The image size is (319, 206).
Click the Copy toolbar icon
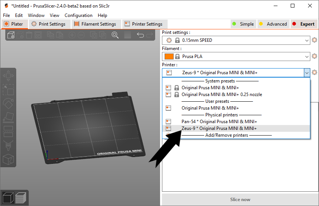50,35
